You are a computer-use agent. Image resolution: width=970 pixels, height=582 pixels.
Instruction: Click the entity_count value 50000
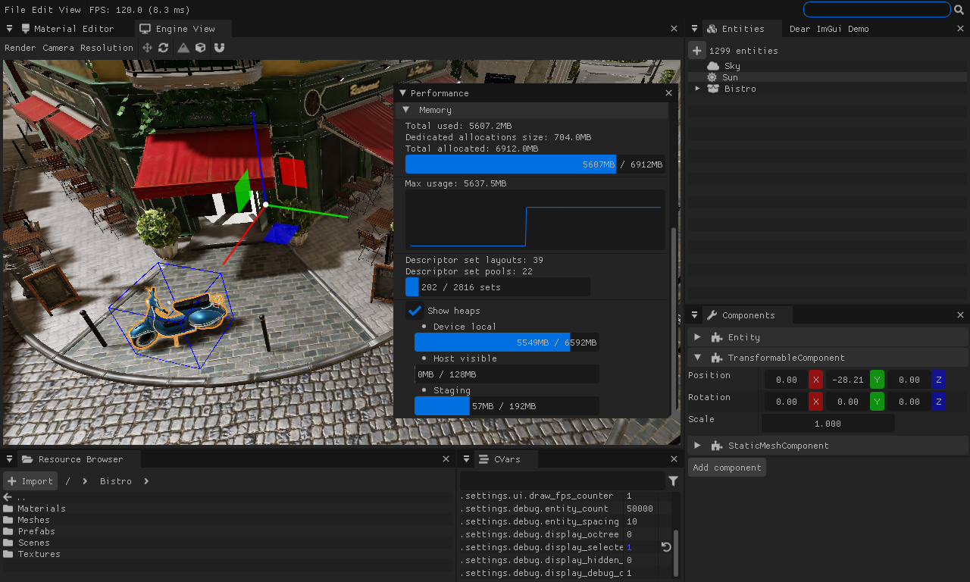coord(640,508)
